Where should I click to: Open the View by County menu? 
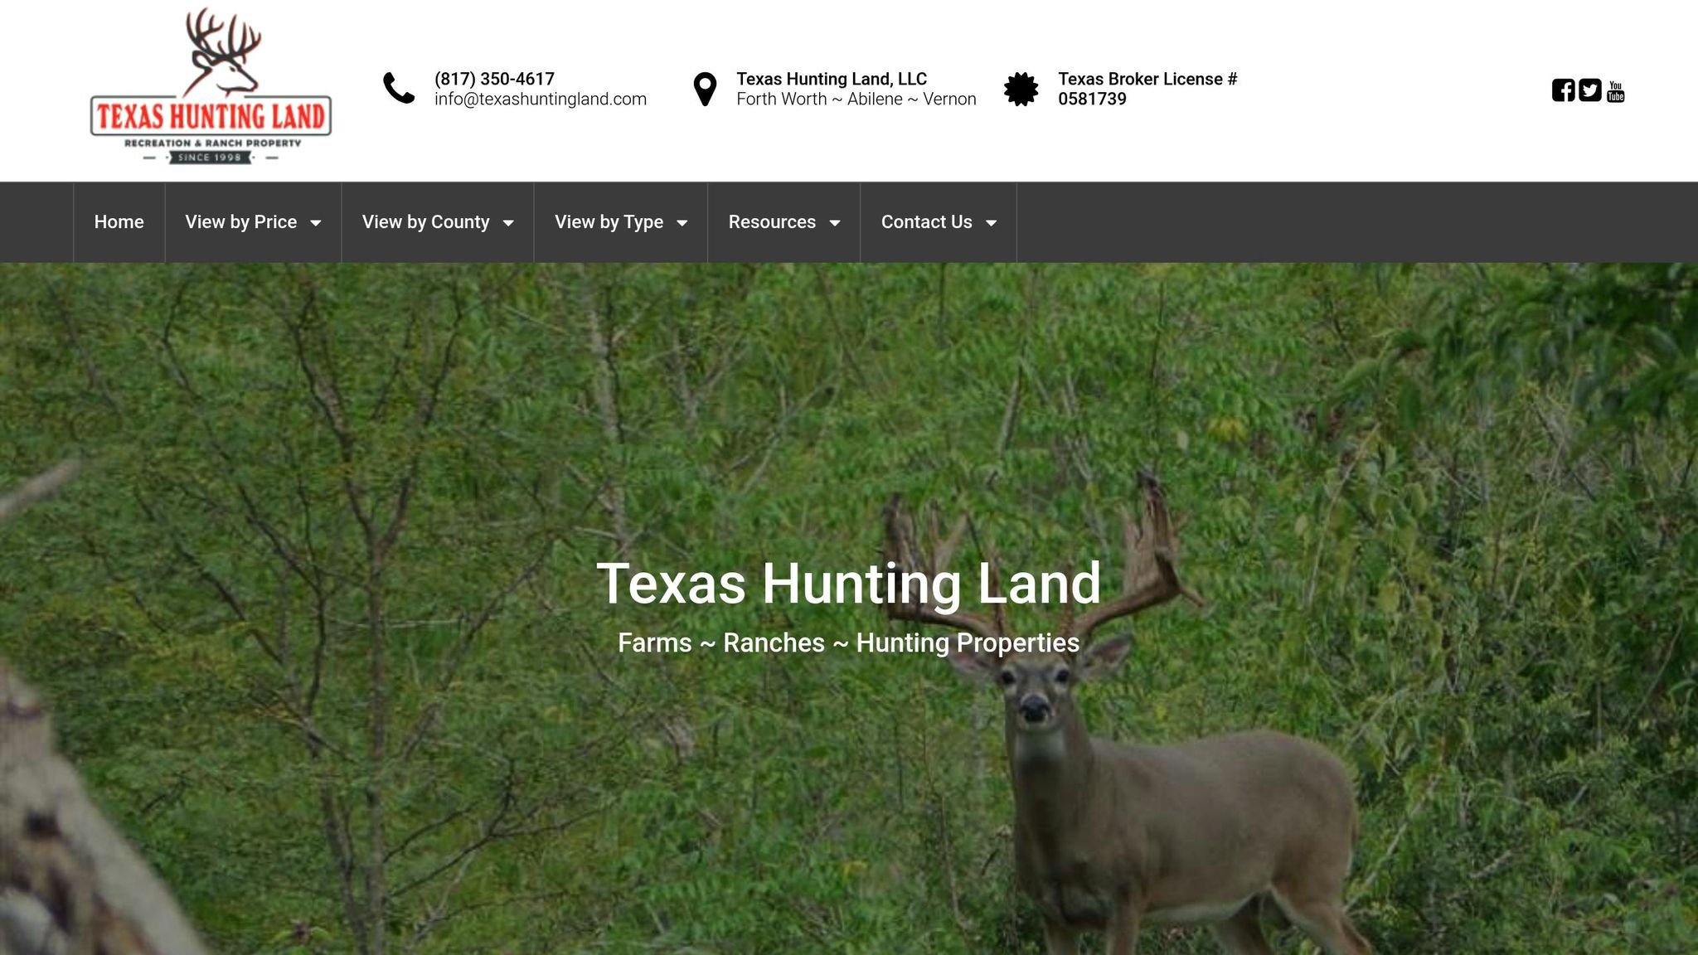438,222
